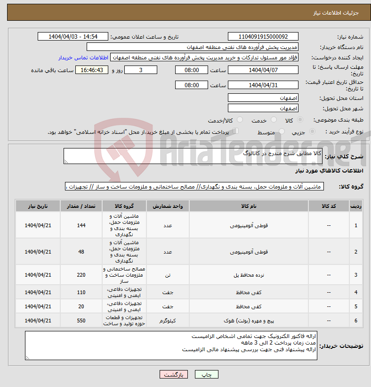
Task: Select the کالا radio button
Action: click(x=300, y=120)
